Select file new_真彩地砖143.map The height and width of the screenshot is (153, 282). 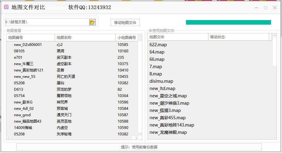point(172,125)
